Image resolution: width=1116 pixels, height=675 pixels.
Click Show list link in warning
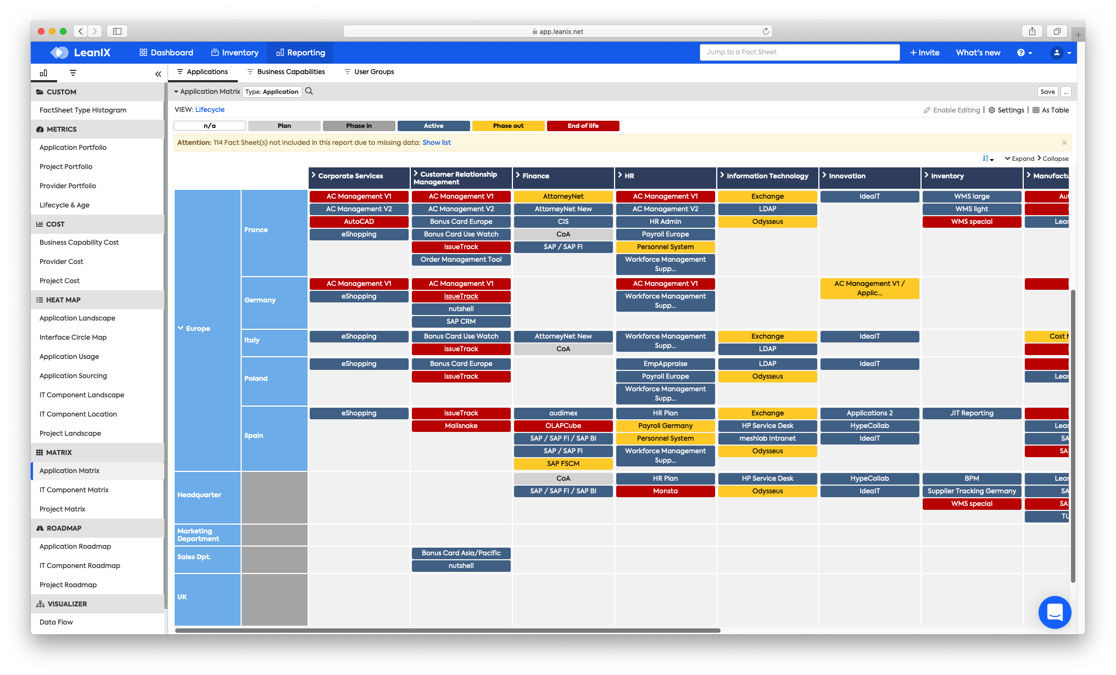(x=437, y=143)
